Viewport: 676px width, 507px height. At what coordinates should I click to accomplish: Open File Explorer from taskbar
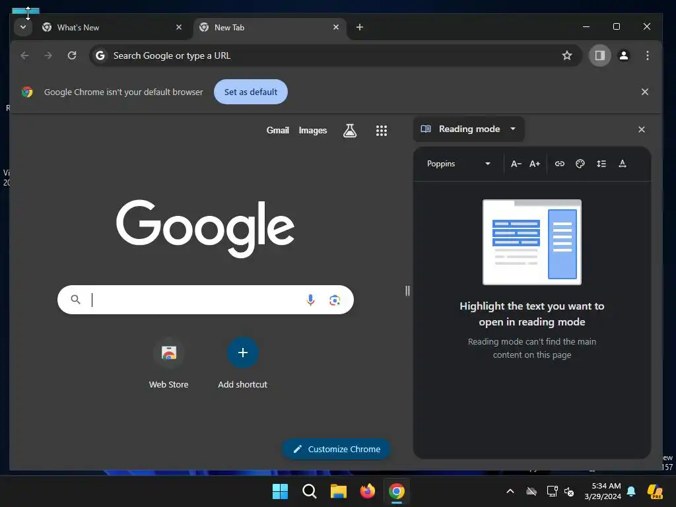[x=339, y=491]
